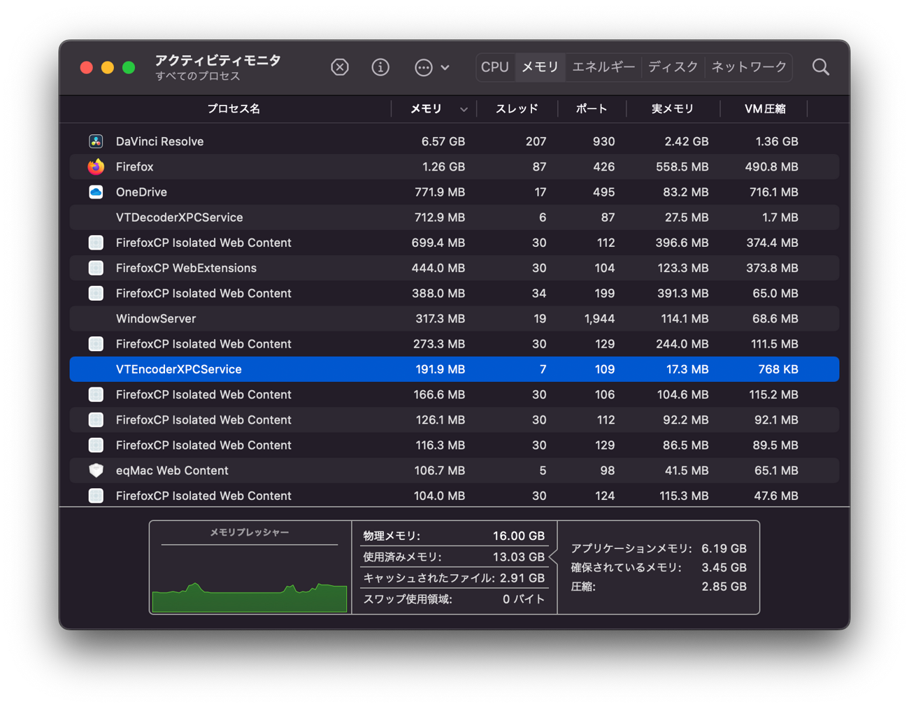Click the icon of the 104.0 MB FirefoxCP row
This screenshot has width=909, height=707.
click(x=96, y=496)
